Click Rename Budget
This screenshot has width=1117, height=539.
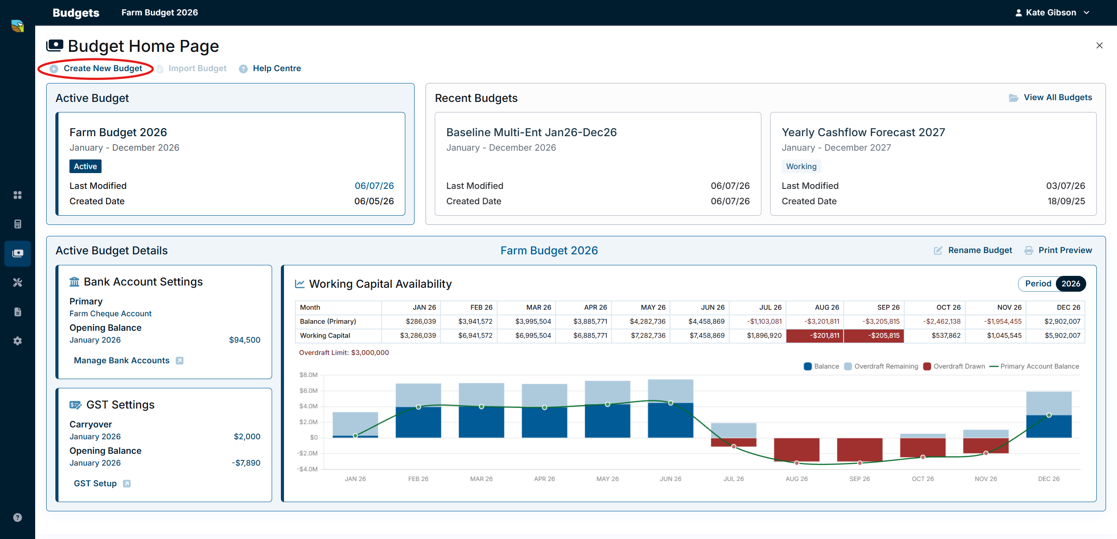point(980,250)
